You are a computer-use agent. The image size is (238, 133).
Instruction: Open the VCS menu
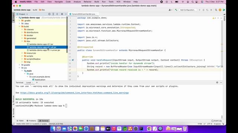118,1
